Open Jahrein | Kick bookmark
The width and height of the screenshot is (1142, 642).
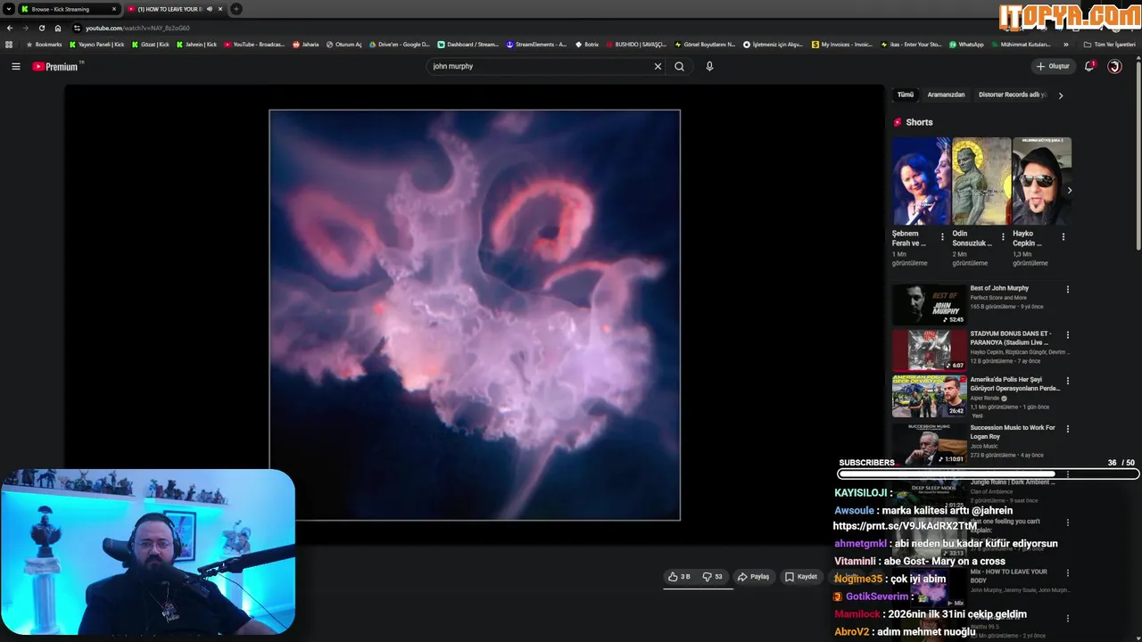point(196,44)
